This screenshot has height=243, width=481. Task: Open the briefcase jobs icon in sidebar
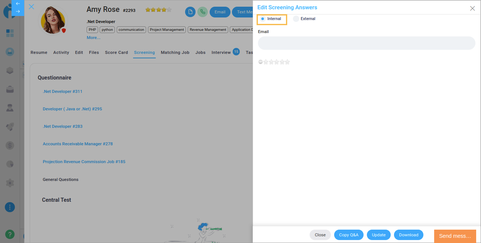point(10,89)
